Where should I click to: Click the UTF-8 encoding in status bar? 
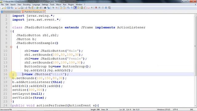tap(175, 109)
